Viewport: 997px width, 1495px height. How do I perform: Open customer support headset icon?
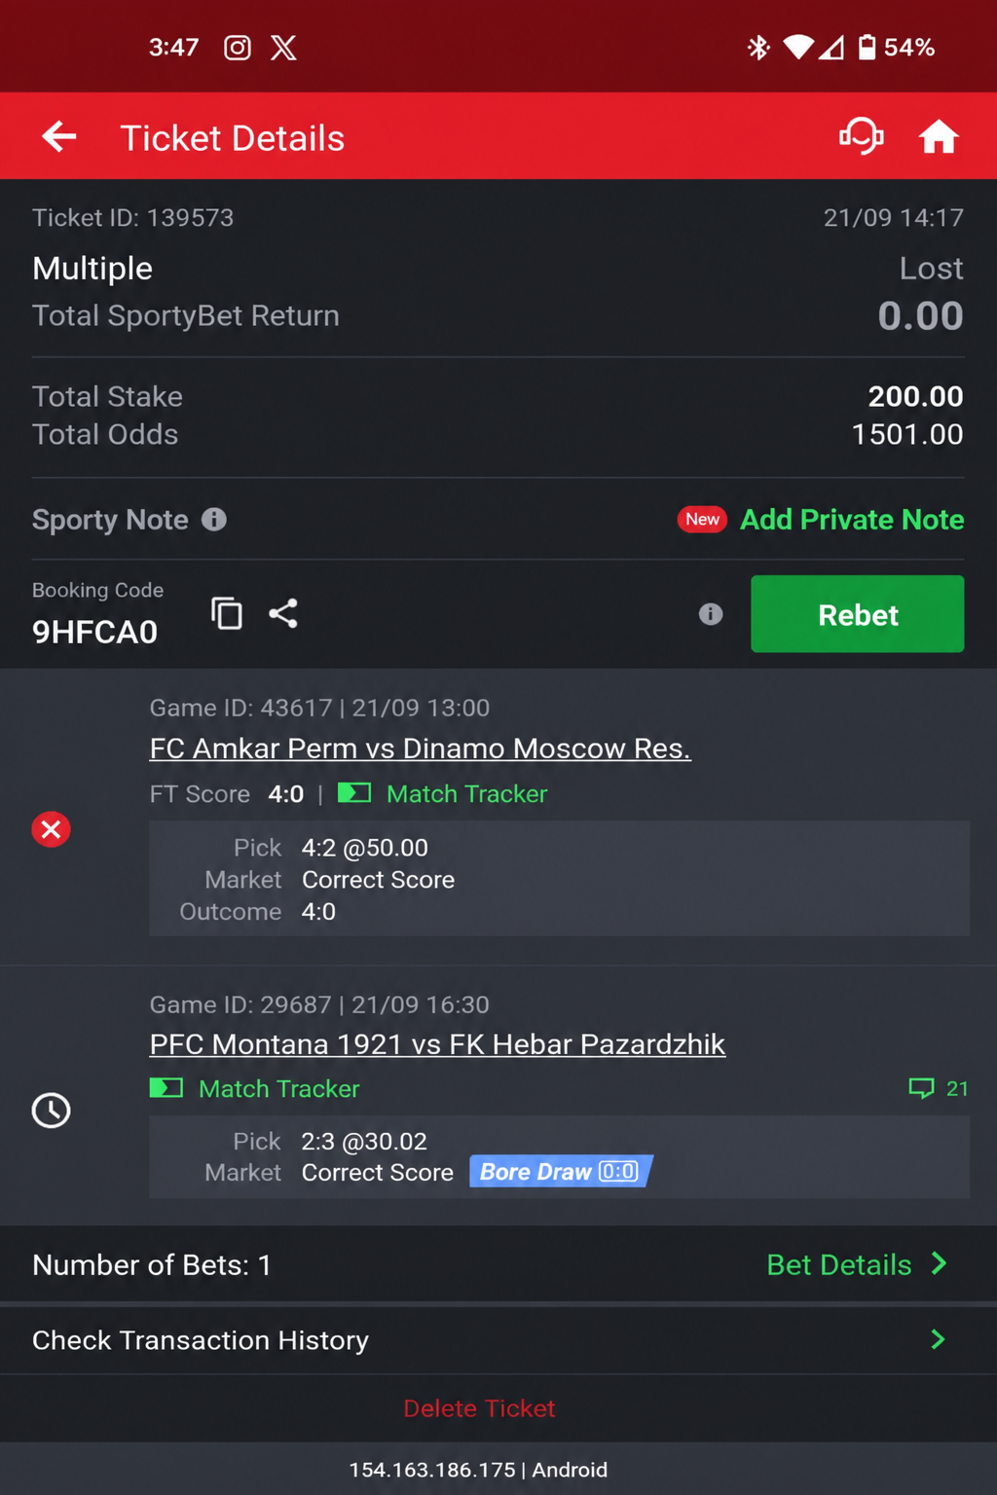click(862, 137)
